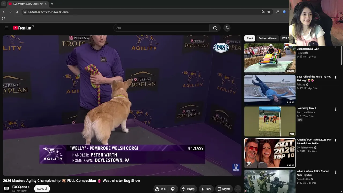Open a new browser tab
Viewport: 343px width, 193px height.
coord(52,4)
